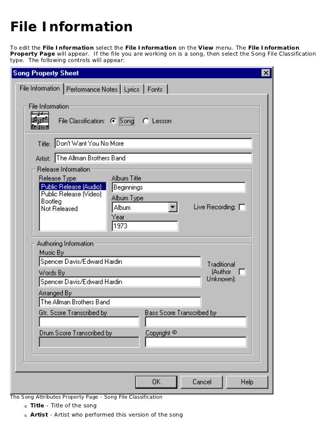Select Public Release (Audio) release type
Image resolution: width=334 pixels, height=446 pixels.
[72, 187]
